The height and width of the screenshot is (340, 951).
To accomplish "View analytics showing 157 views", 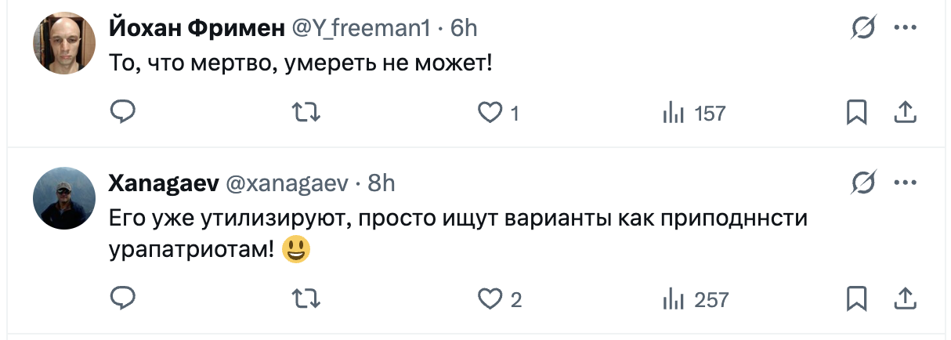I will [694, 114].
